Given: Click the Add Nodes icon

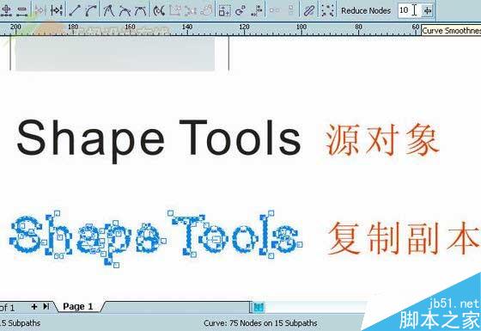Looking at the screenshot, I should [x=6, y=10].
